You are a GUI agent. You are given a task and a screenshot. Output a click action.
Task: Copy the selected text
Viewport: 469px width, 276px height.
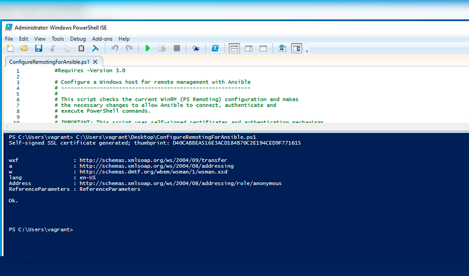point(67,48)
